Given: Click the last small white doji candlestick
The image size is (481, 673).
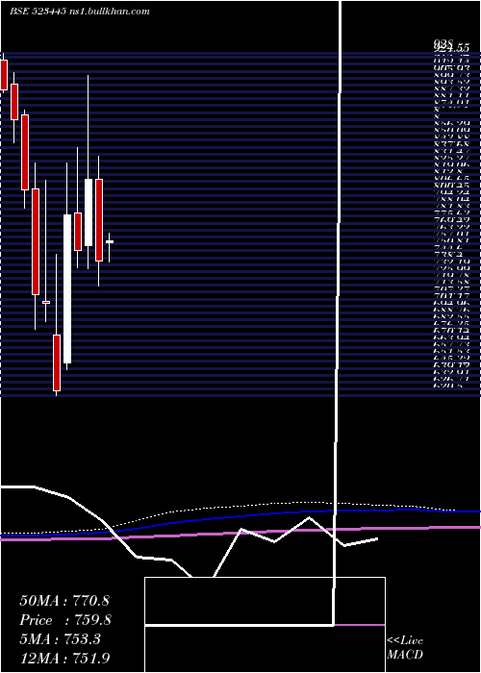Looking at the screenshot, I should pos(110,242).
